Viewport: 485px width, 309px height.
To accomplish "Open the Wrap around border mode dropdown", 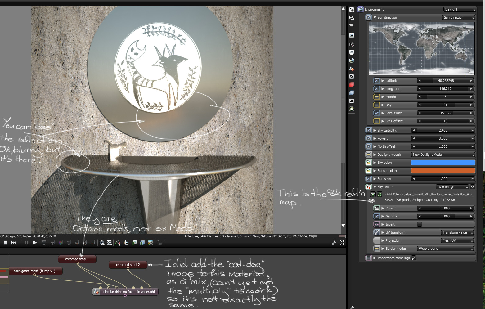I will (446, 249).
